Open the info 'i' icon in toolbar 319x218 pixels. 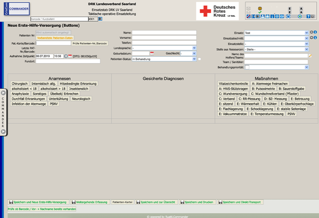point(272,16)
